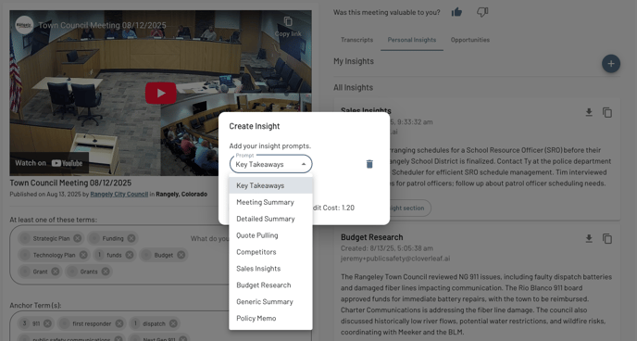
Task: Click the Create Insight dialog title
Action: tap(255, 126)
